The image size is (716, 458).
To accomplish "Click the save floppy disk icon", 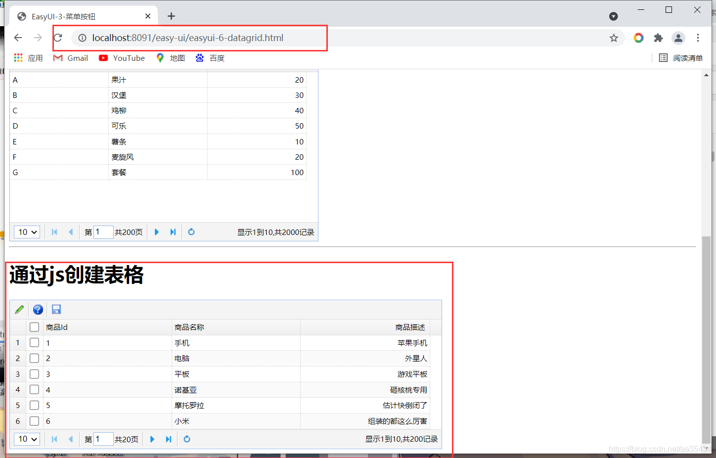I will 56,310.
